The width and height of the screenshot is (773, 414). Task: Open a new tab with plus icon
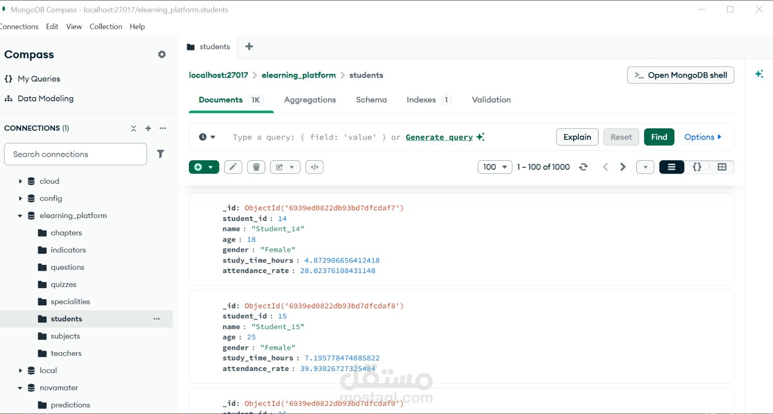click(x=249, y=46)
